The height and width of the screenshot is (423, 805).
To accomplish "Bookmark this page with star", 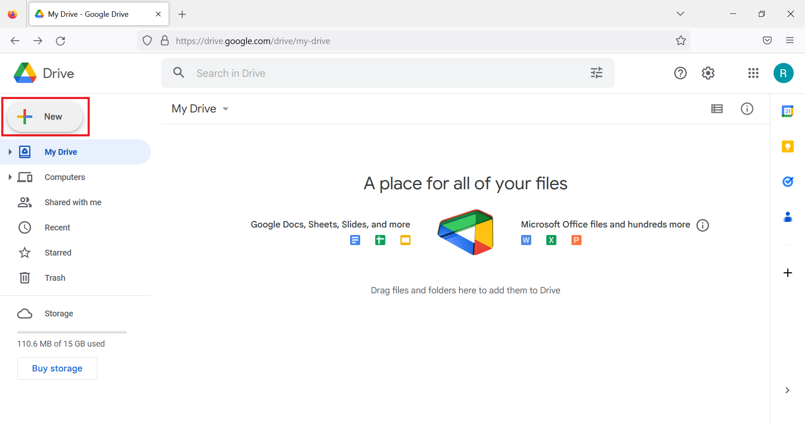I will (x=681, y=41).
